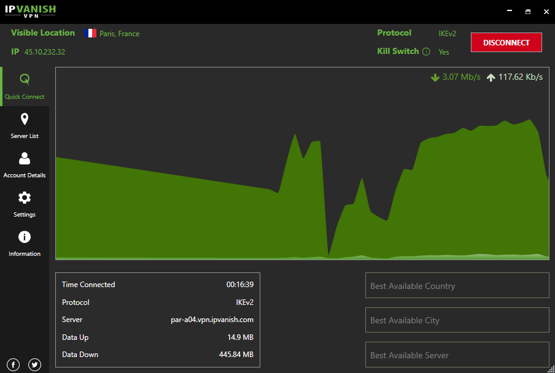Click the IPVanish VPN logo
The image size is (555, 373).
[31, 11]
